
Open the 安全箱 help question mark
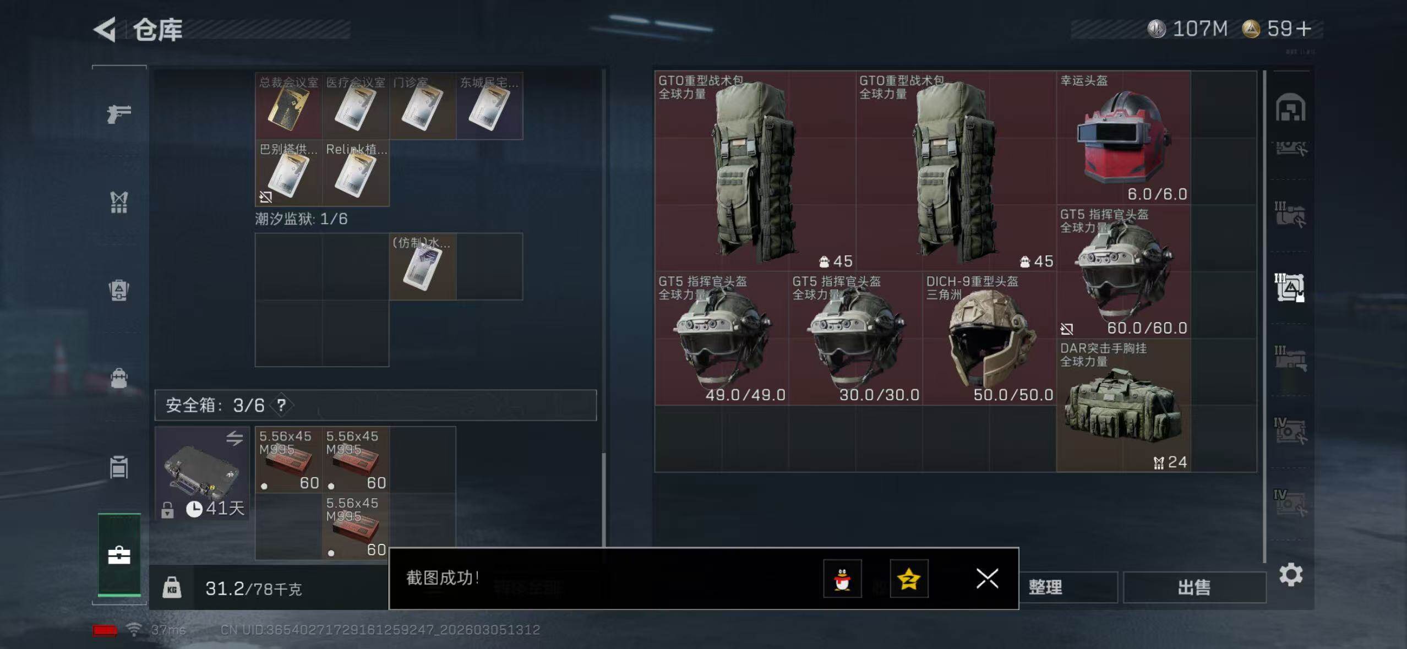click(282, 405)
